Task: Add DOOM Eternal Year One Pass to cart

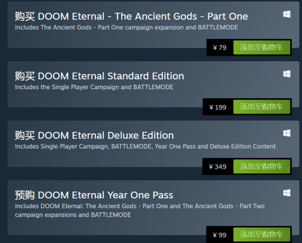Action: [261, 235]
